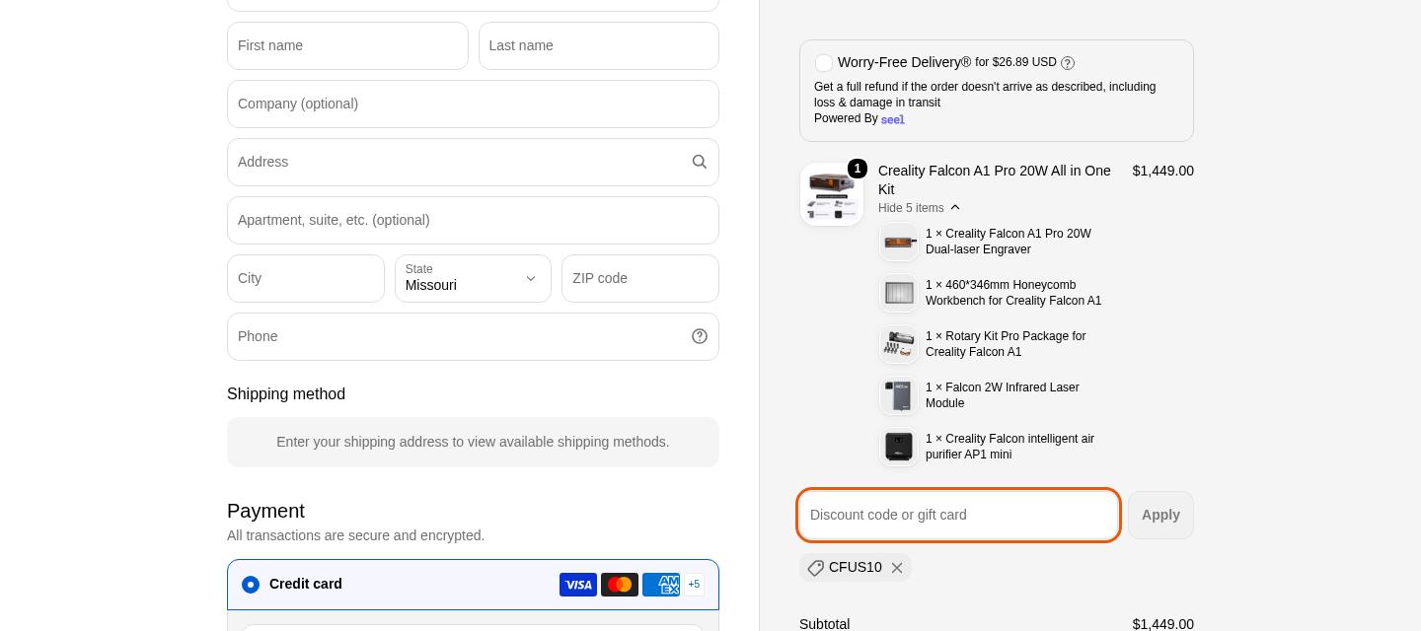Select the Credit card radio button
The width and height of the screenshot is (1421, 631).
click(x=251, y=585)
